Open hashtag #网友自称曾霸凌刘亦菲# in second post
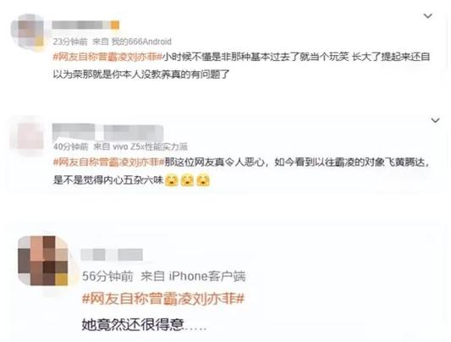This screenshot has height=342, width=451. click(108, 163)
